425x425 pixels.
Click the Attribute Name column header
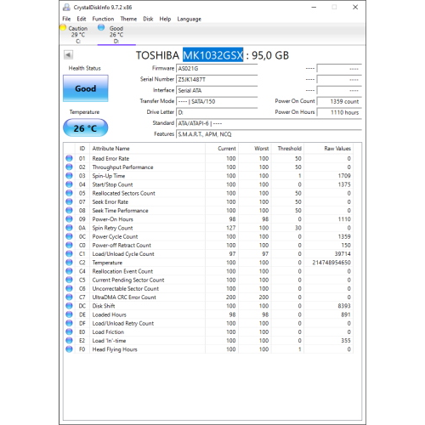click(147, 149)
